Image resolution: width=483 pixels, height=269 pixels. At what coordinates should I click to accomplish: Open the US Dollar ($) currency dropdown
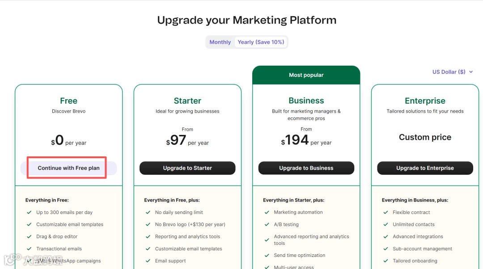point(449,72)
